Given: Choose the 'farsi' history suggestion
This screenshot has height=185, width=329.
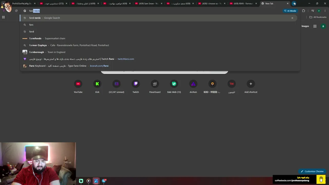Looking at the screenshot, I should [158, 32].
